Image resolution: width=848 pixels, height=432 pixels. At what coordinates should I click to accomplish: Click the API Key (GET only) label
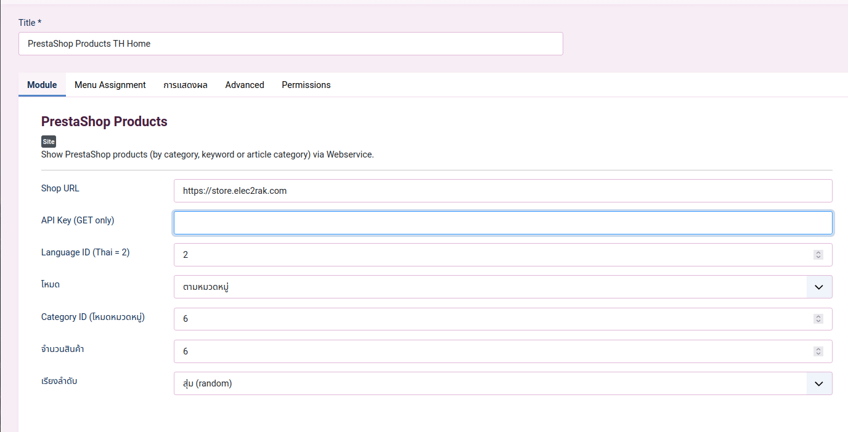click(x=78, y=220)
